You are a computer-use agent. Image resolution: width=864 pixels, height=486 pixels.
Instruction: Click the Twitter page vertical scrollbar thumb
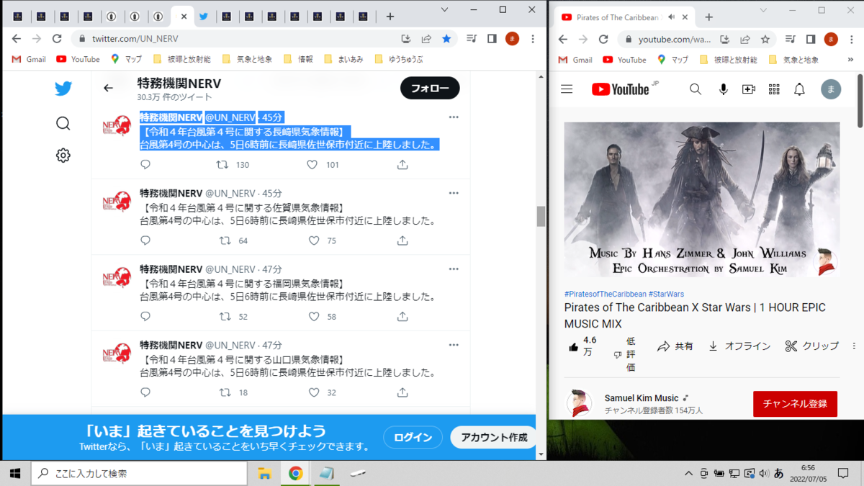(x=541, y=216)
